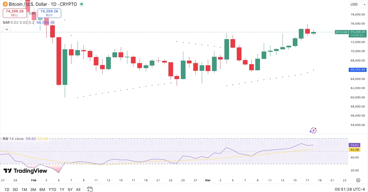Click the blue BUY button
The image size is (368, 192).
[49, 13]
